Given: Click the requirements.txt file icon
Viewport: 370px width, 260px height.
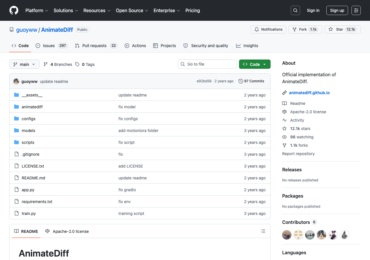Looking at the screenshot, I should [16, 202].
